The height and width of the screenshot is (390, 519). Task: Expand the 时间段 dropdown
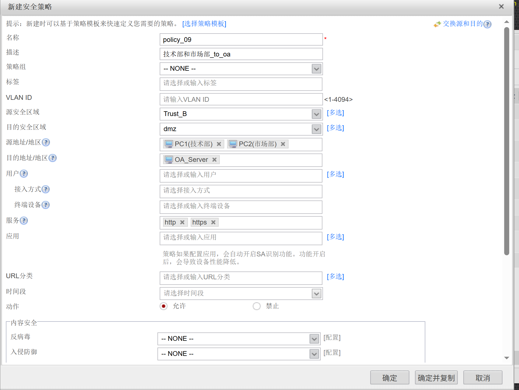[317, 294]
